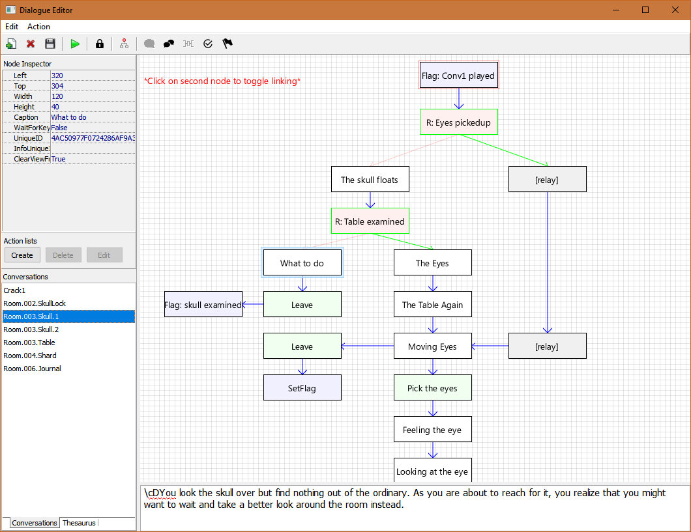Select the Crack1 conversation
691x532 pixels.
(14, 290)
